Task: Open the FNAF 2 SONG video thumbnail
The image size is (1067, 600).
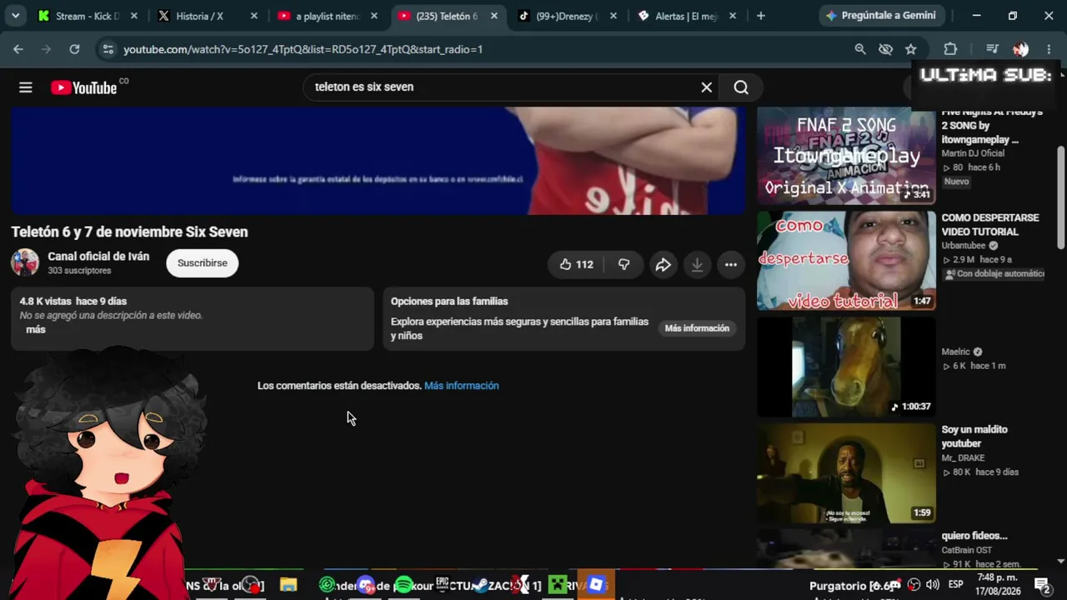Action: click(x=846, y=156)
